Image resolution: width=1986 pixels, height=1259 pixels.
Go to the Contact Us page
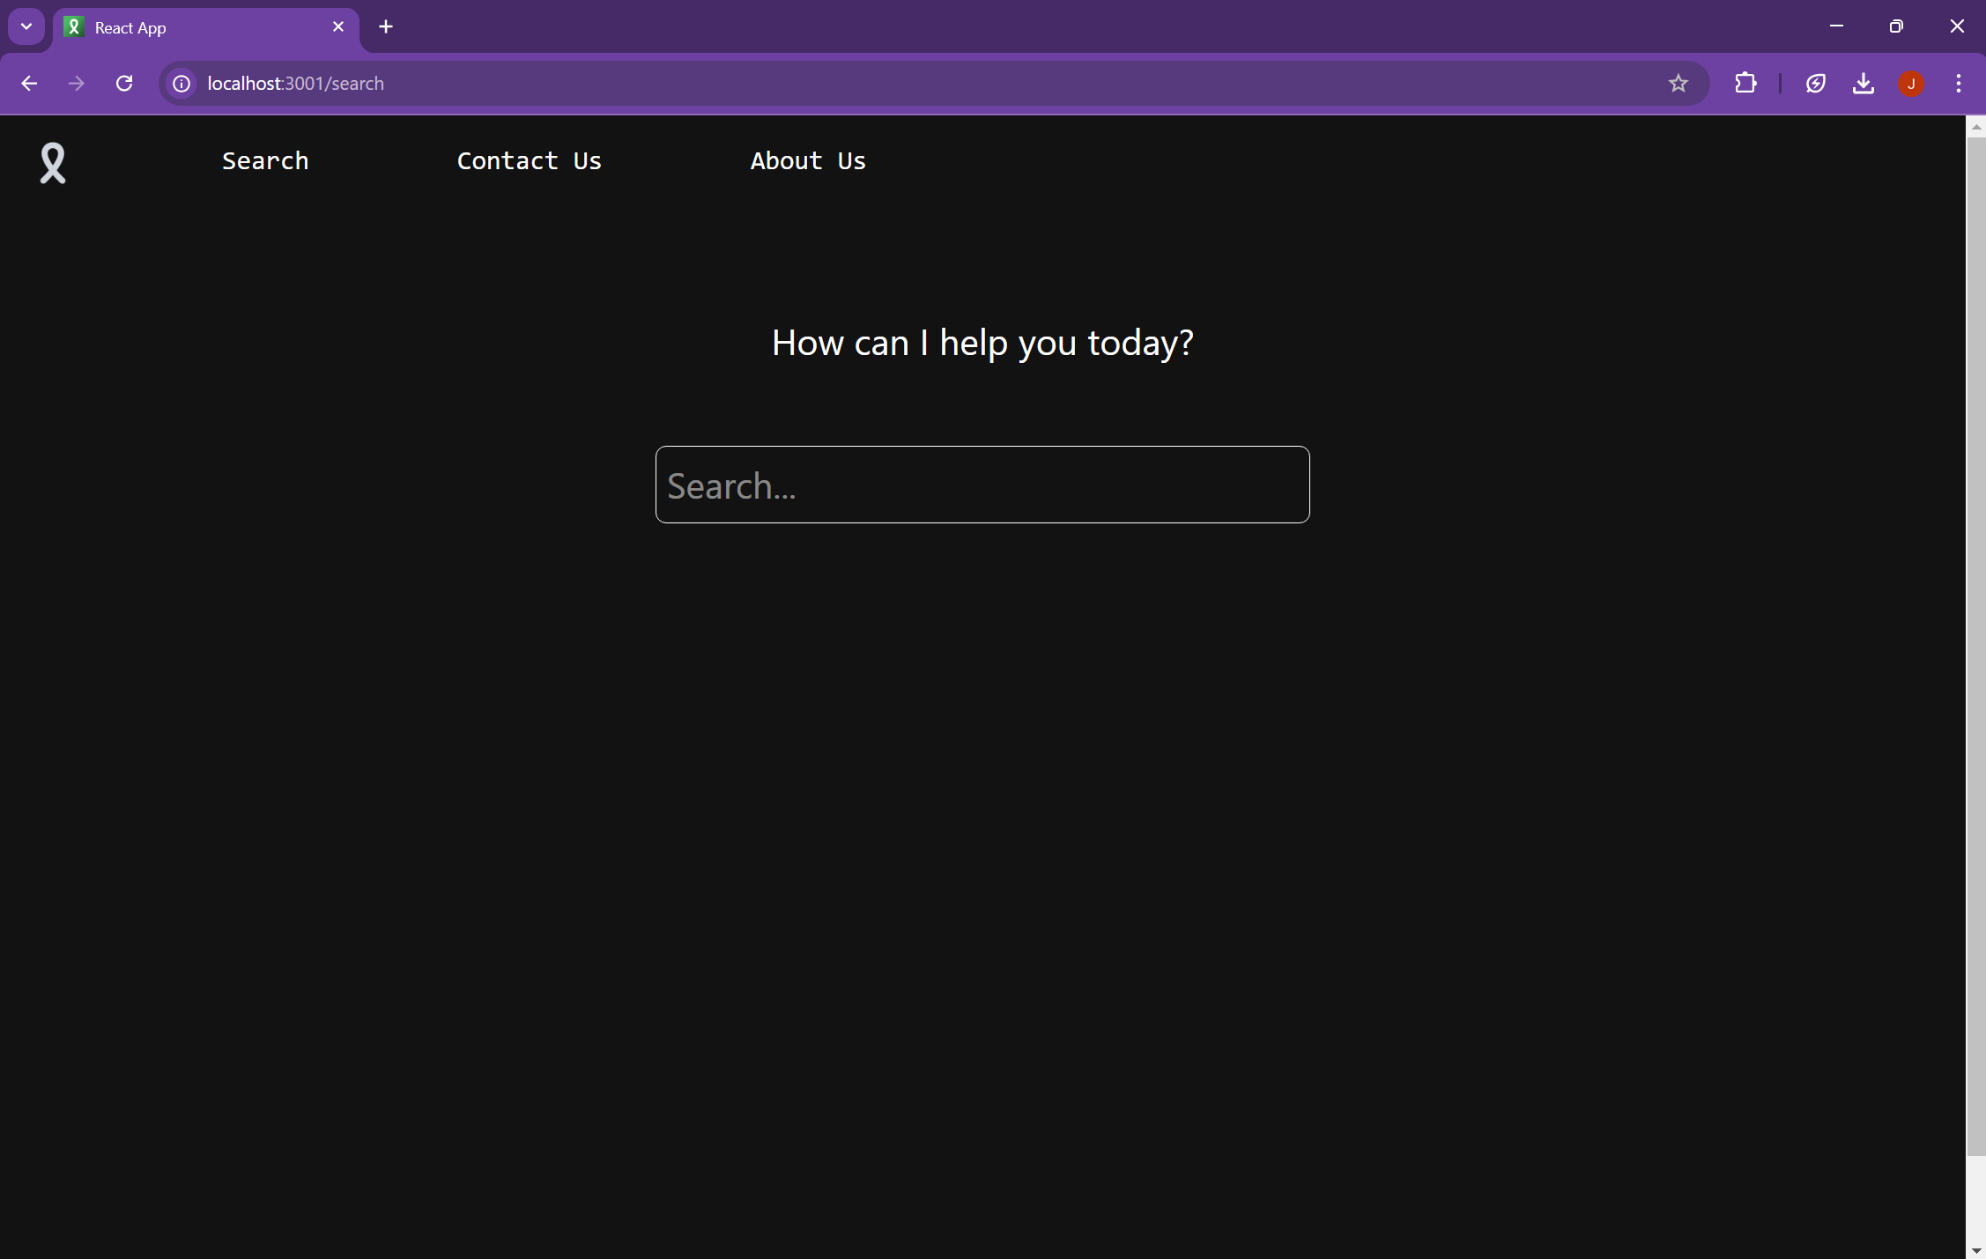coord(529,161)
